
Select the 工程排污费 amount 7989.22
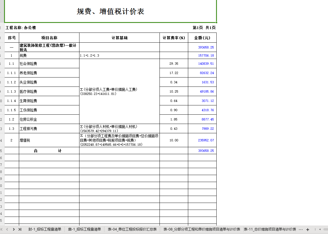coord(202,129)
